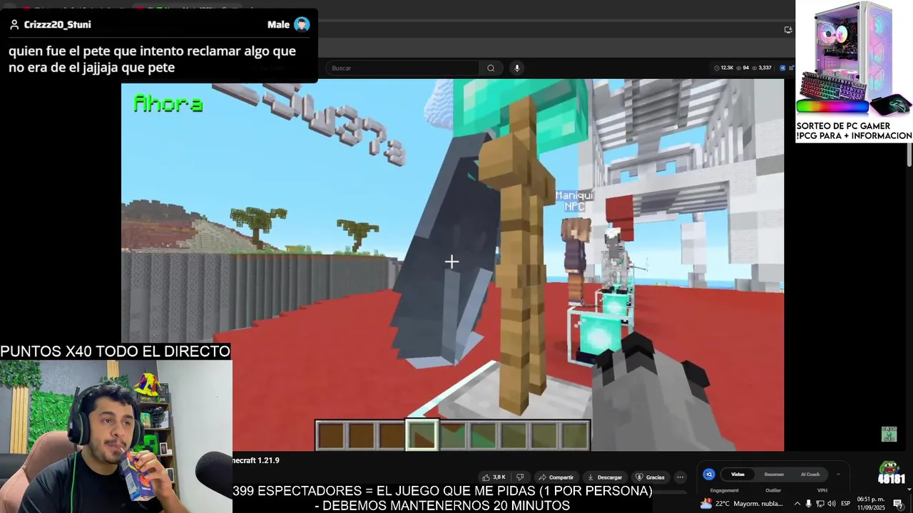Open the network tray icon
913x513 pixels.
coord(820,504)
